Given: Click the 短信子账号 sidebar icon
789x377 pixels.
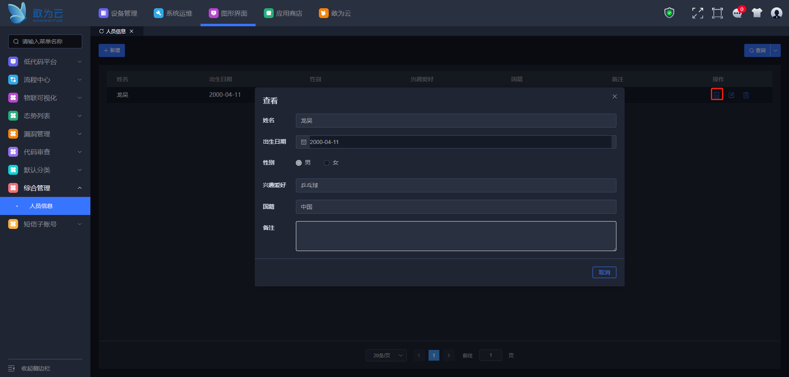Looking at the screenshot, I should [x=13, y=224].
